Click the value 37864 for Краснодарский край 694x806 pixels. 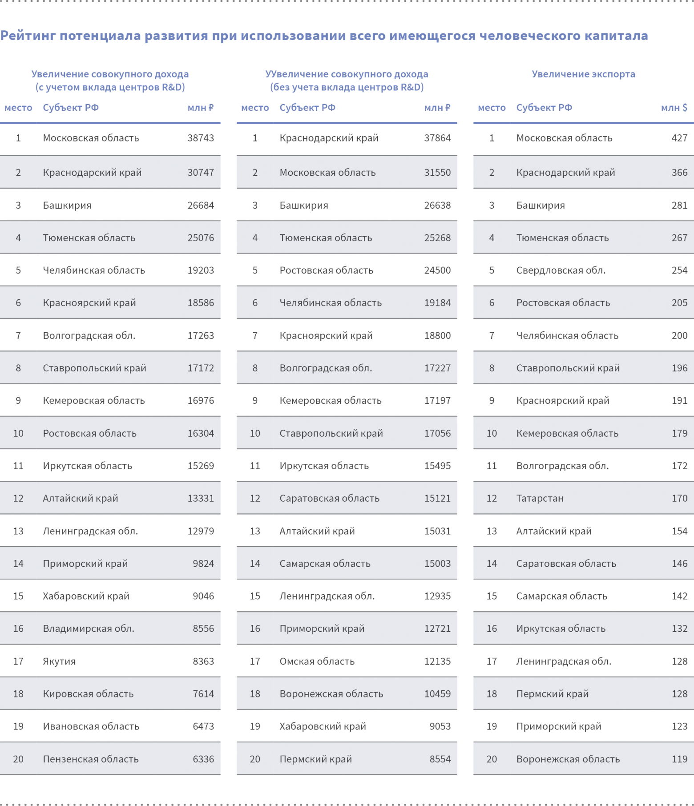coord(437,138)
